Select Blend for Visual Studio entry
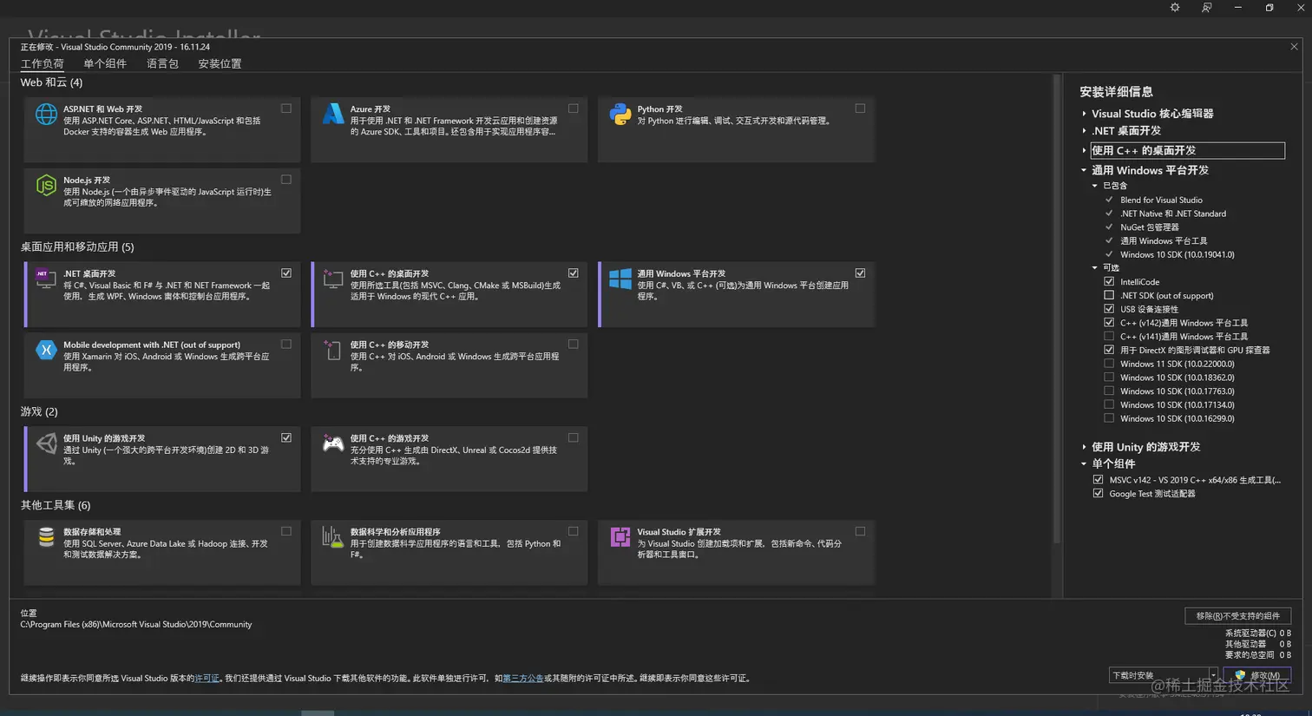 click(1161, 200)
